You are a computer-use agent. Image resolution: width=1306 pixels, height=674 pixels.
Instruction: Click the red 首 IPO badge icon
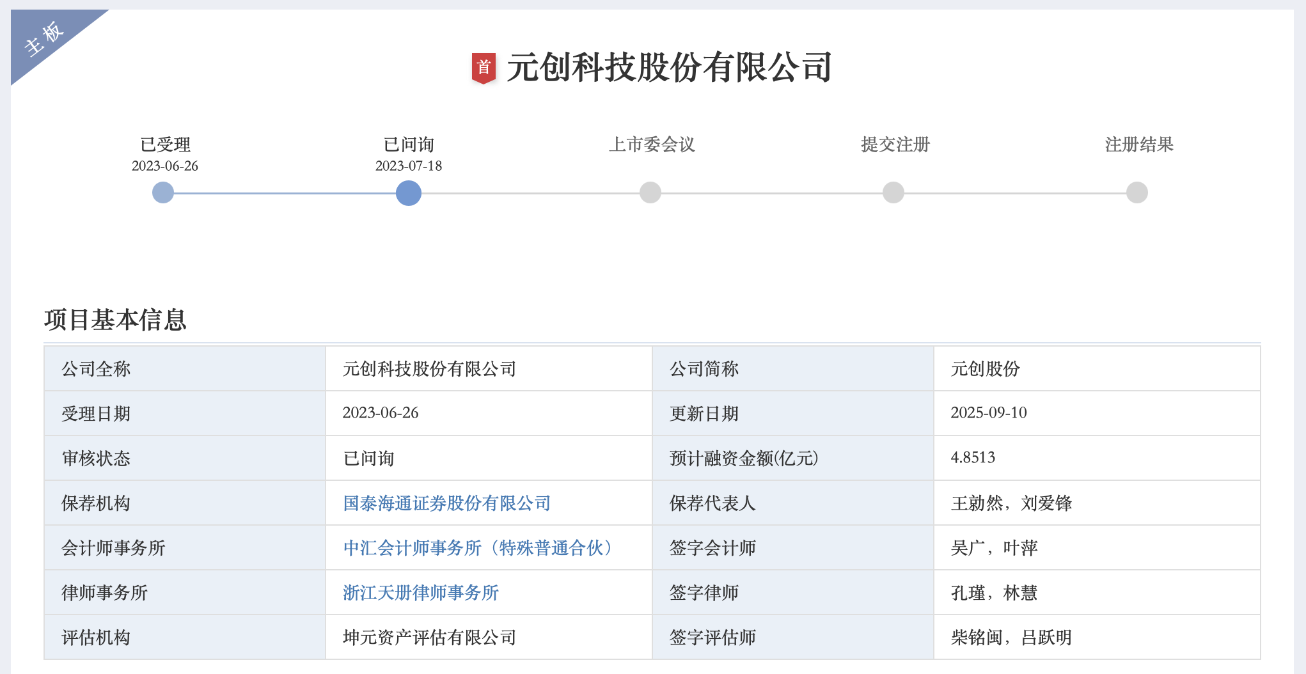click(x=484, y=68)
